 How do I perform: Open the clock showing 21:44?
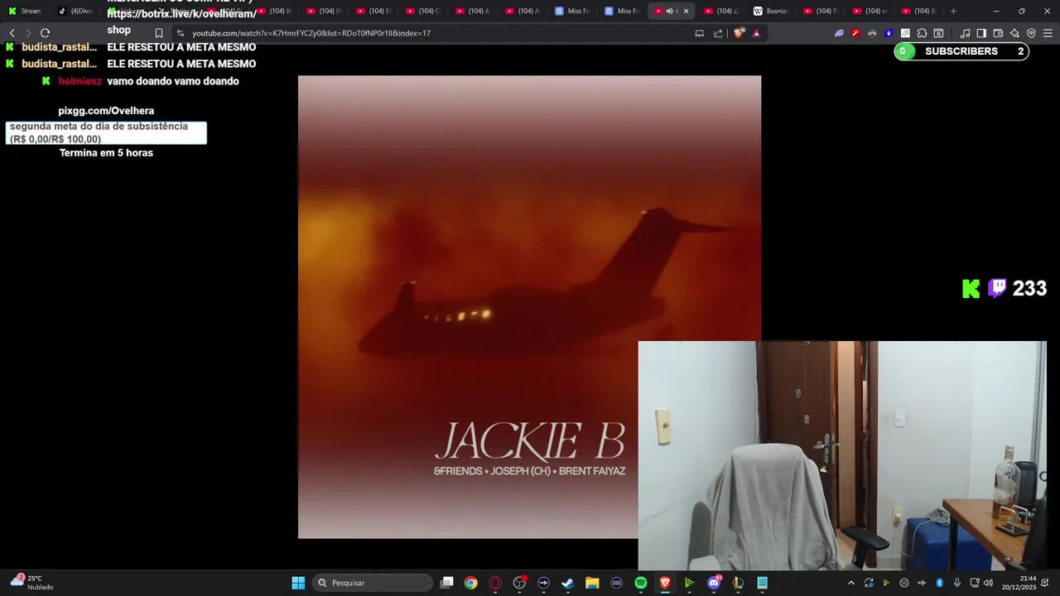(x=1019, y=583)
